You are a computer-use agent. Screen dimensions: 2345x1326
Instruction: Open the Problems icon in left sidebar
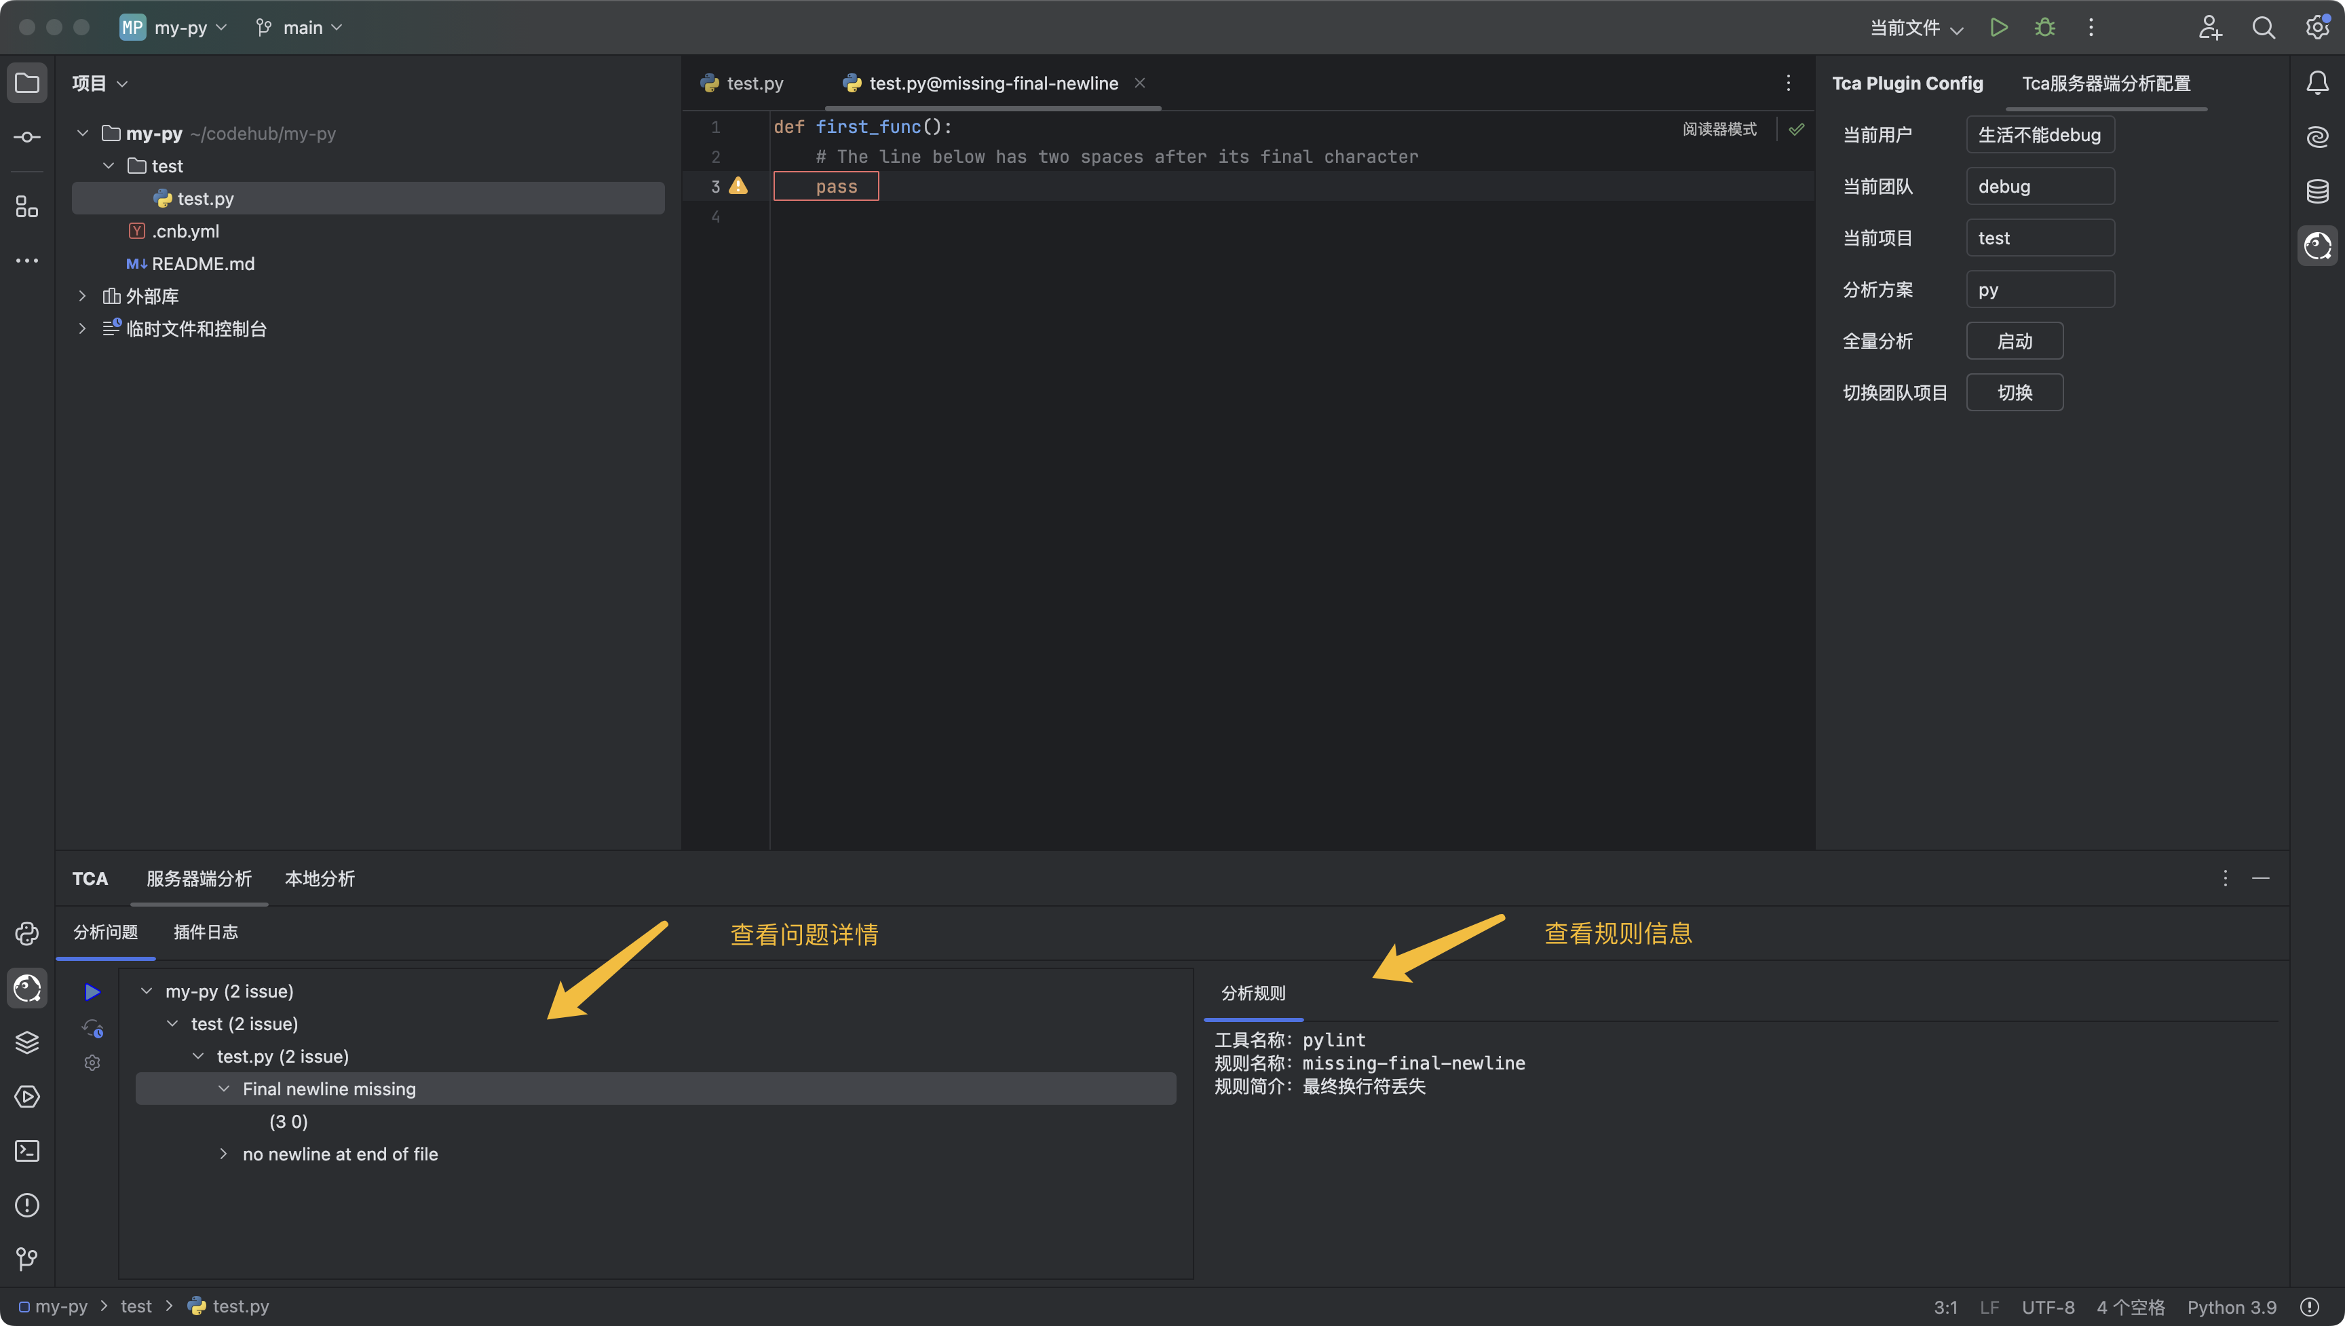click(27, 1205)
